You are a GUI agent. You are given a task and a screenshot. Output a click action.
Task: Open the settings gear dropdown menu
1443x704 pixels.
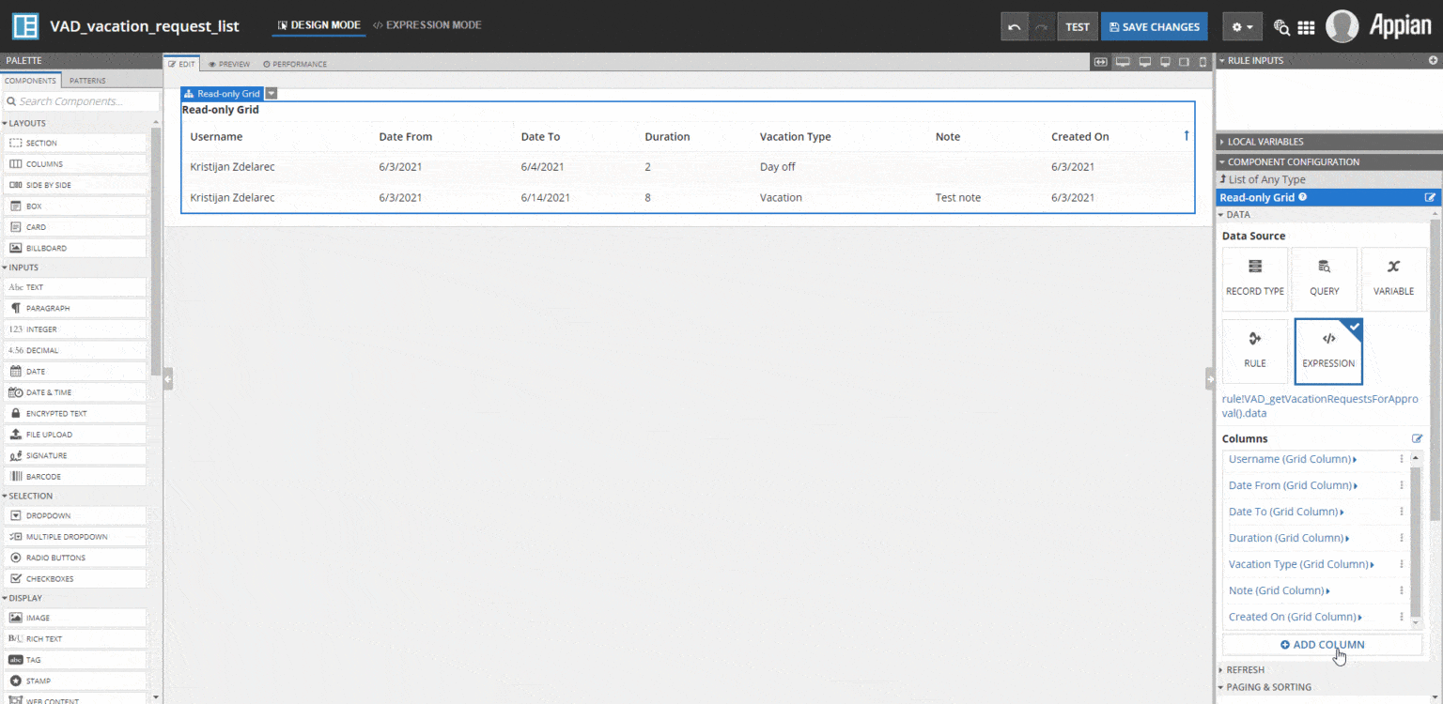1242,26
